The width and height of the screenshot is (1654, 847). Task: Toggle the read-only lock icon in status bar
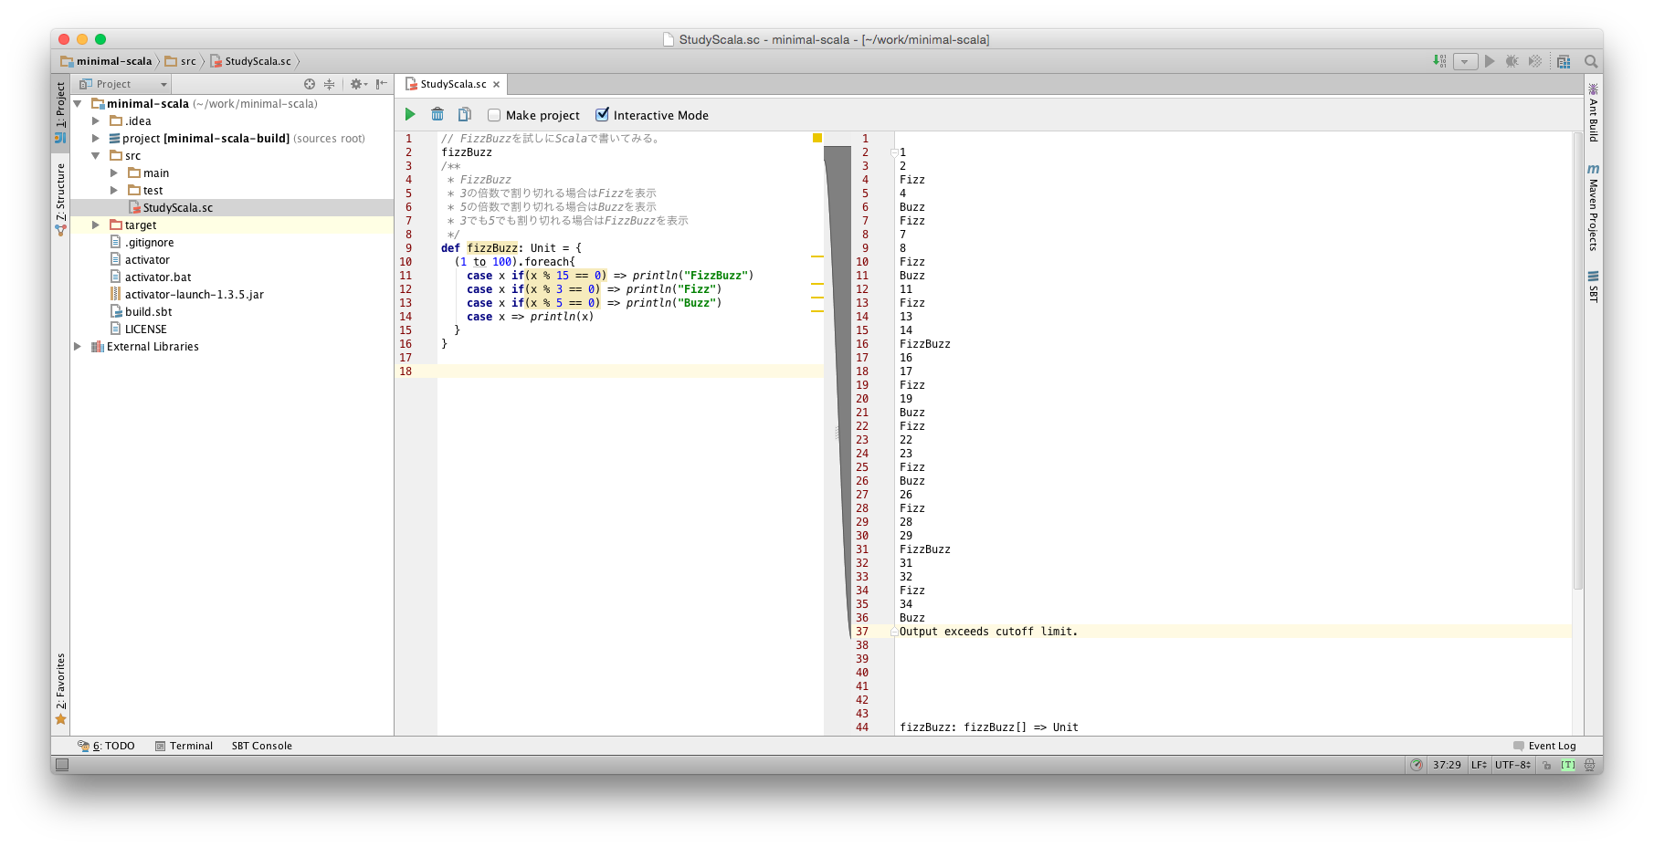[1547, 765]
